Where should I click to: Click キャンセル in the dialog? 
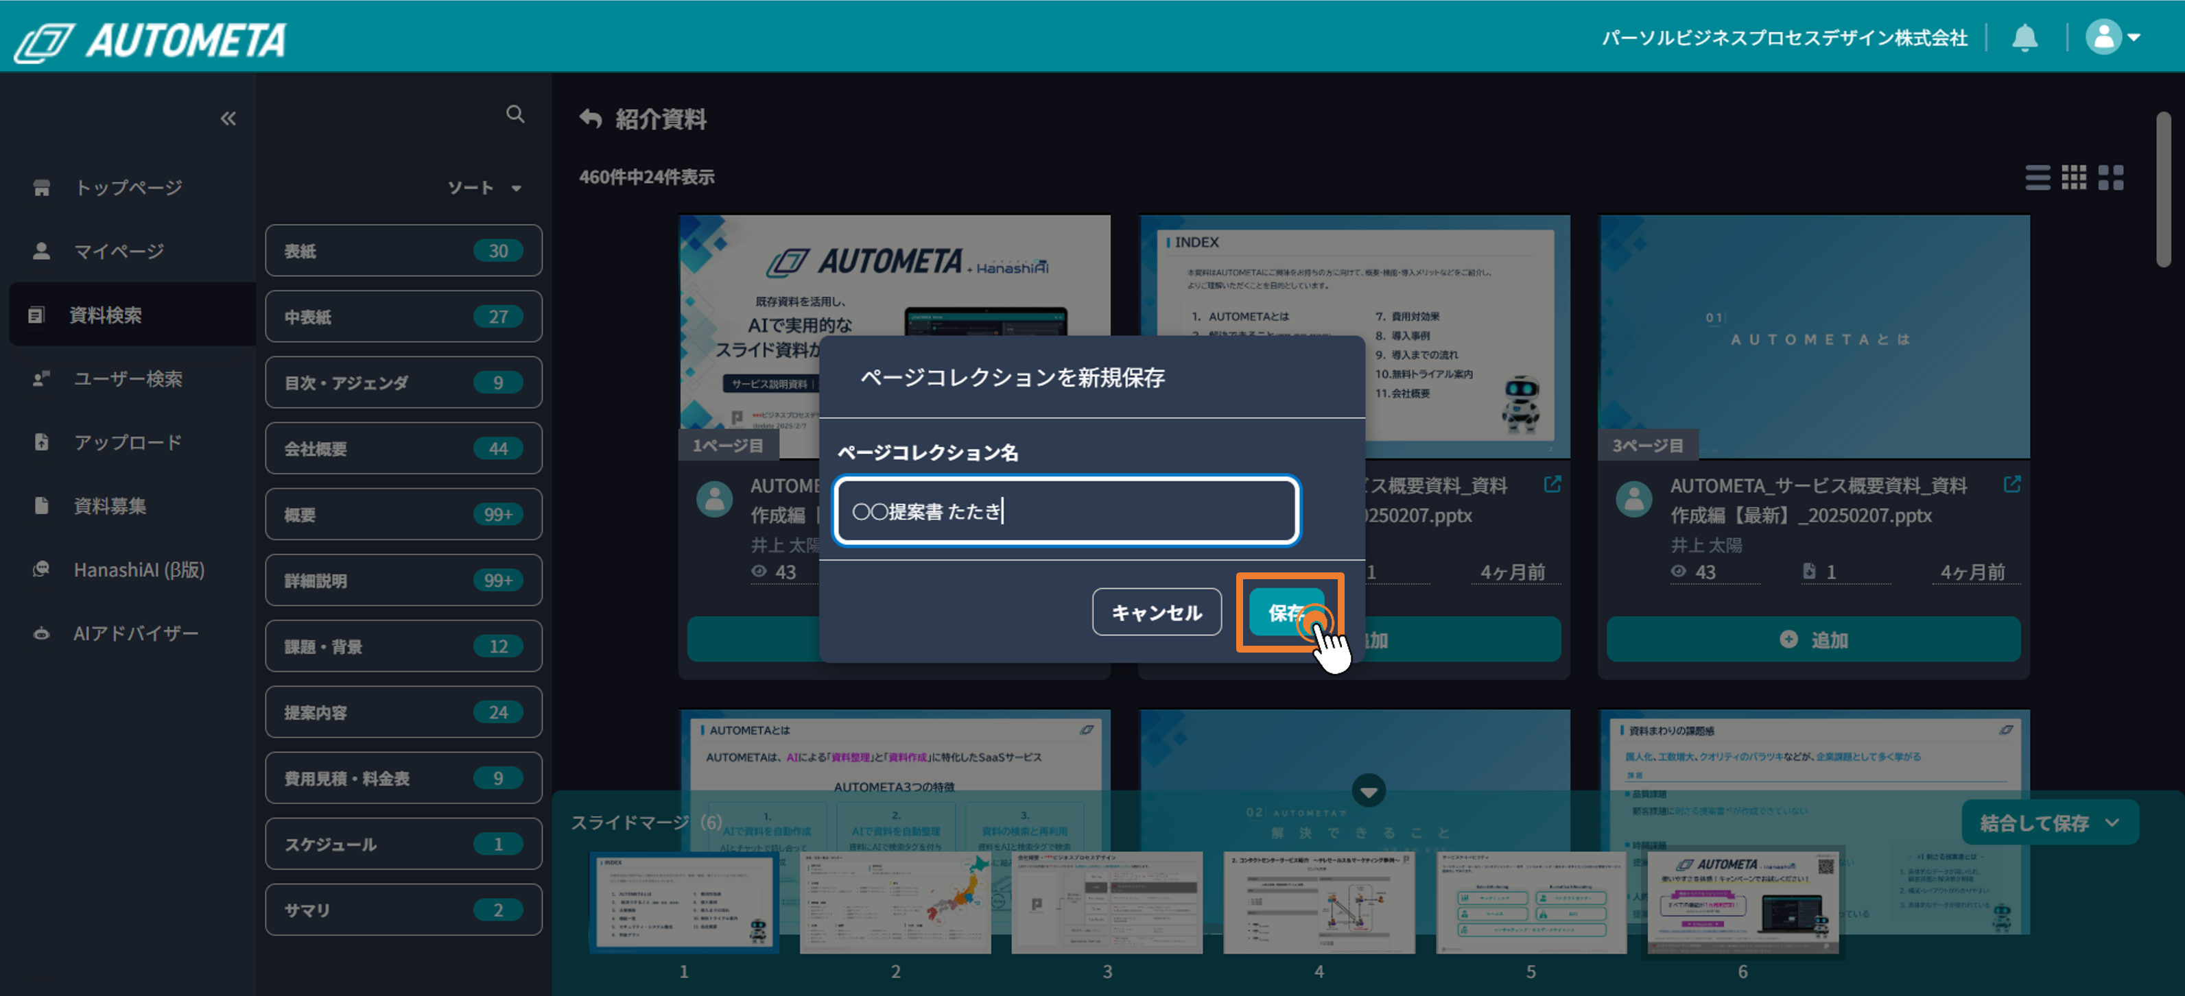click(1156, 612)
